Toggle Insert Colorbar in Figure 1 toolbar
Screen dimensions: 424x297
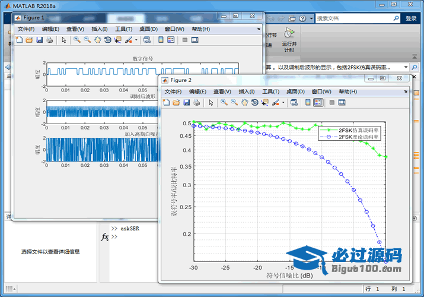click(x=161, y=40)
